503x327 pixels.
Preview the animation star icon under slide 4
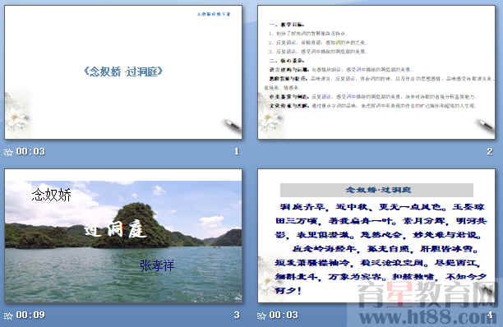pyautogui.click(x=261, y=315)
